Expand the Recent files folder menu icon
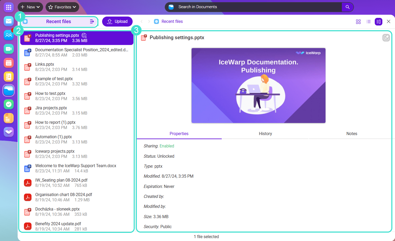 pos(92,22)
